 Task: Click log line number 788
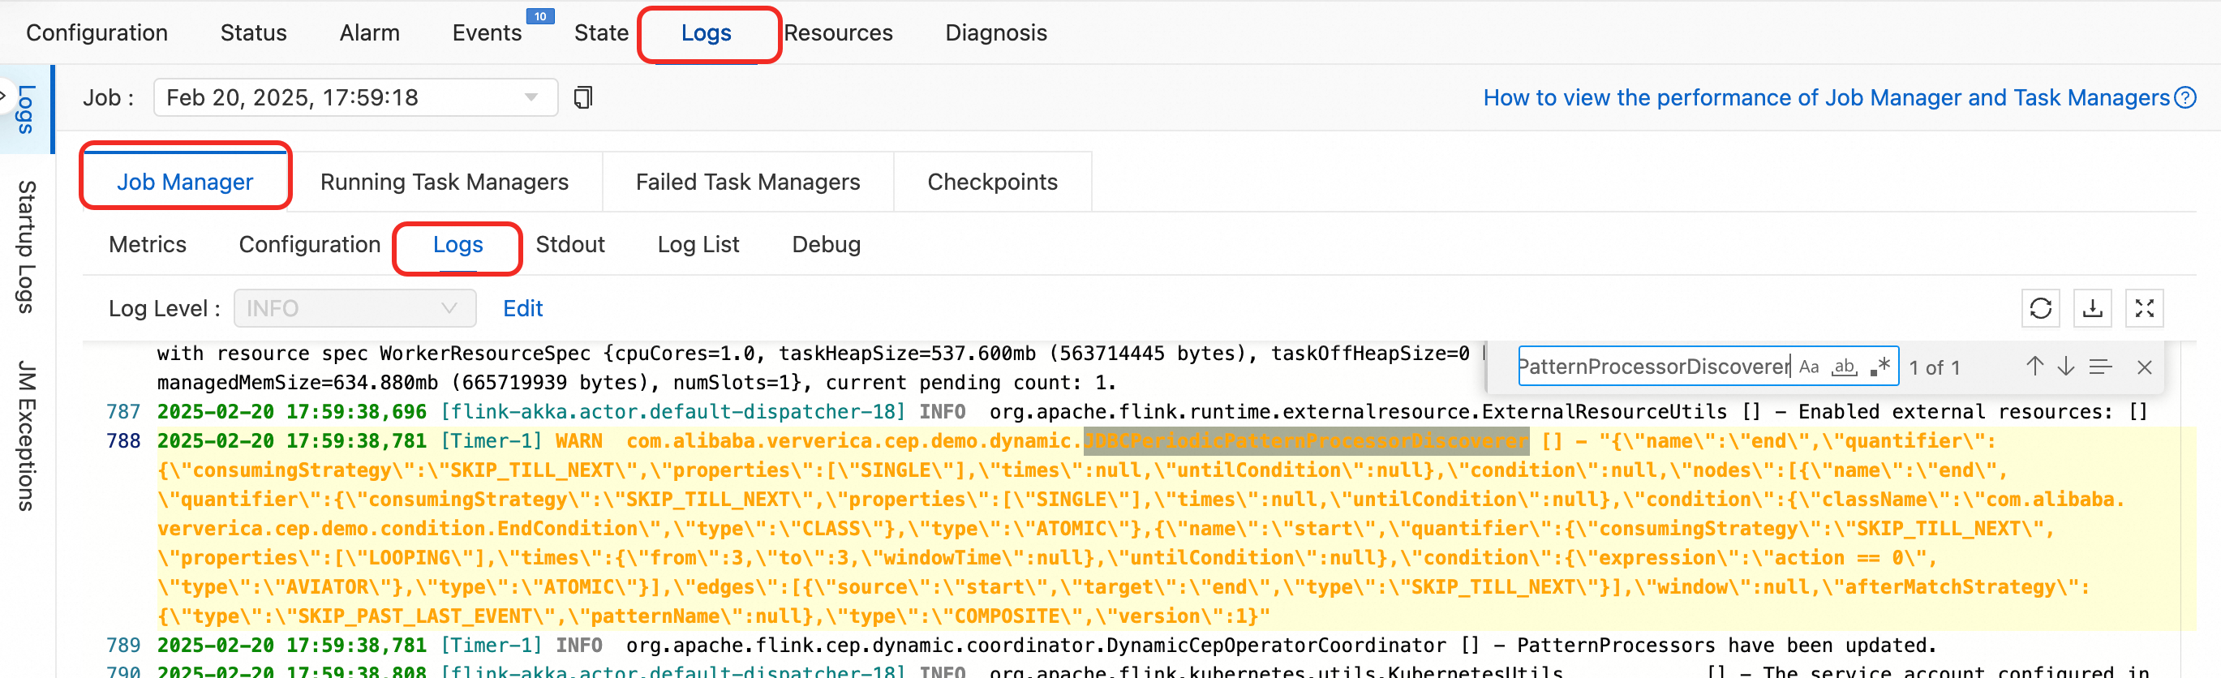click(x=123, y=441)
